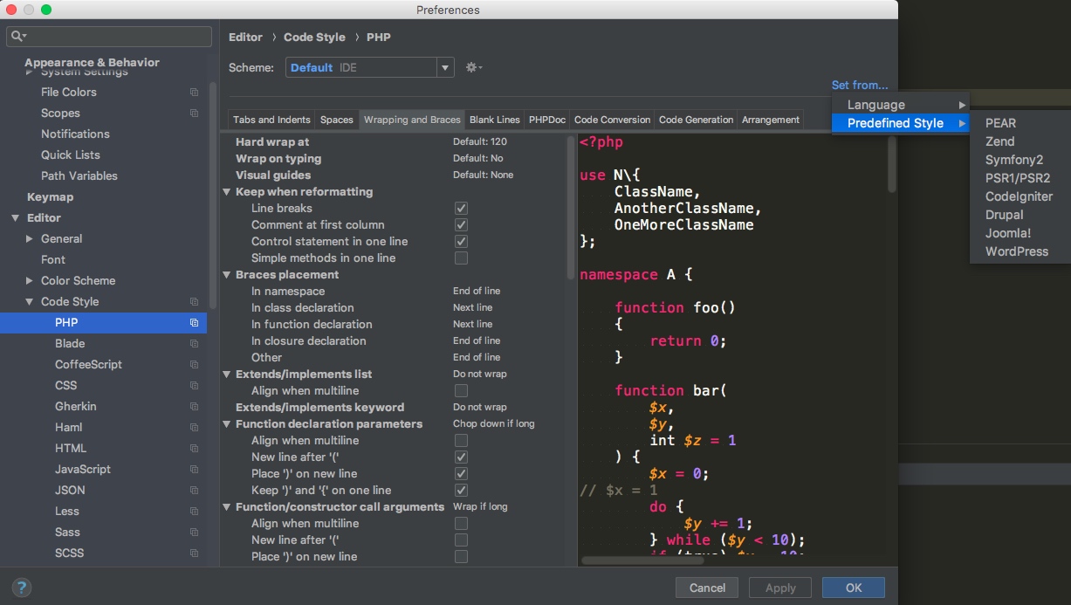The width and height of the screenshot is (1071, 605).
Task: Click Editor breadcrumb link
Action: pyautogui.click(x=245, y=37)
